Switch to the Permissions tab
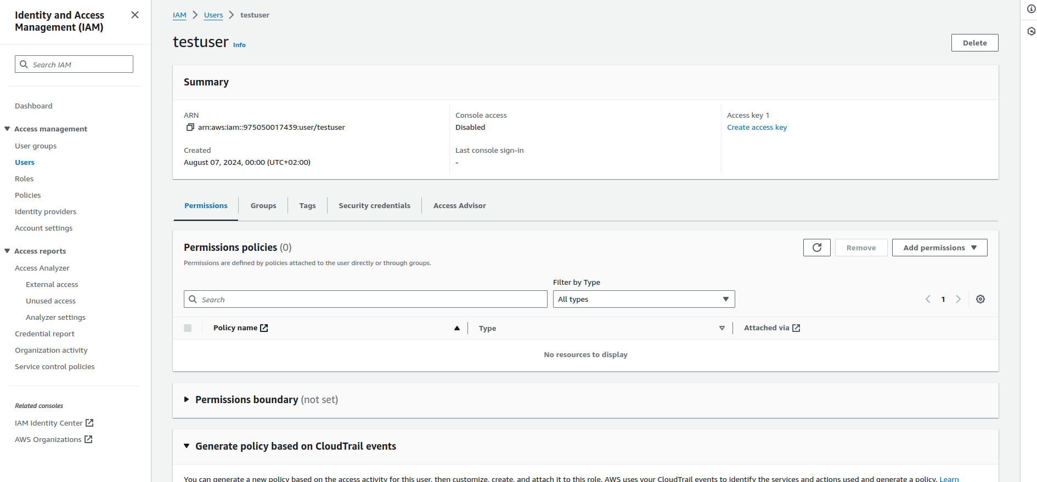The image size is (1037, 482). (206, 206)
